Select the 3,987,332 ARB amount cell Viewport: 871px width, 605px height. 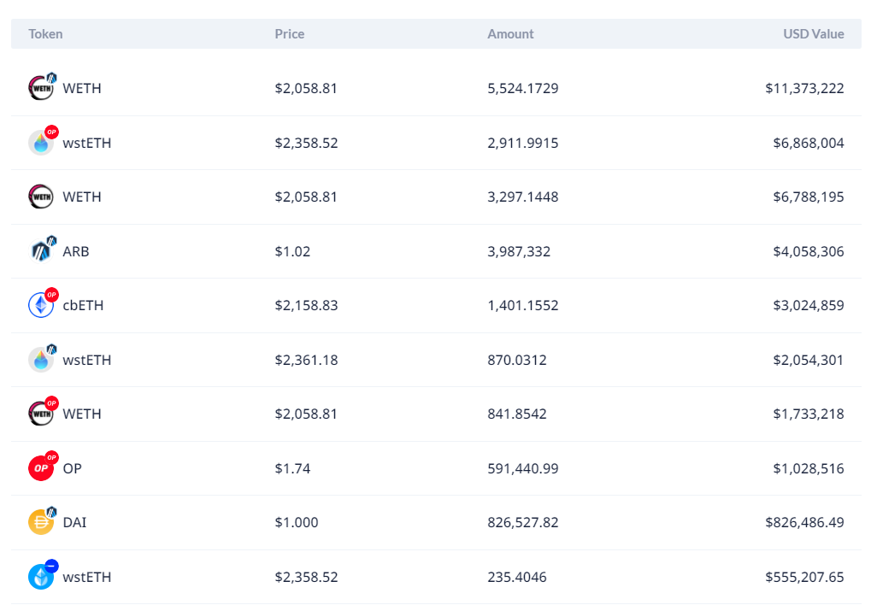click(519, 252)
